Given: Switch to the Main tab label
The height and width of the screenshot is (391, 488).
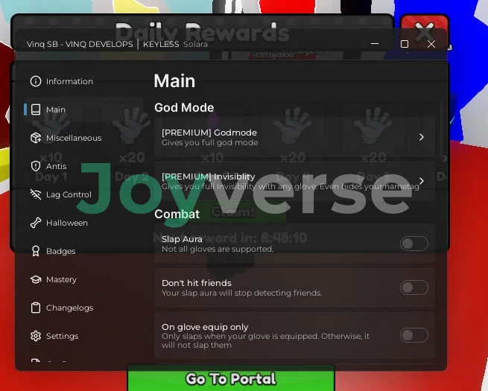Looking at the screenshot, I should 56,109.
